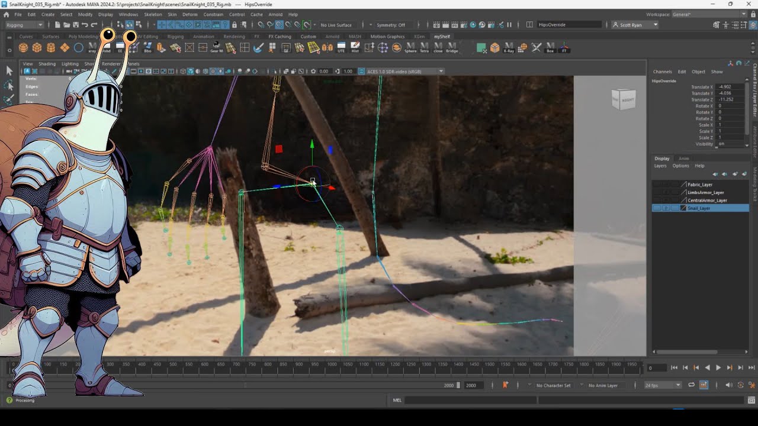
Task: Switch to the Animation shelf tab
Action: point(203,37)
